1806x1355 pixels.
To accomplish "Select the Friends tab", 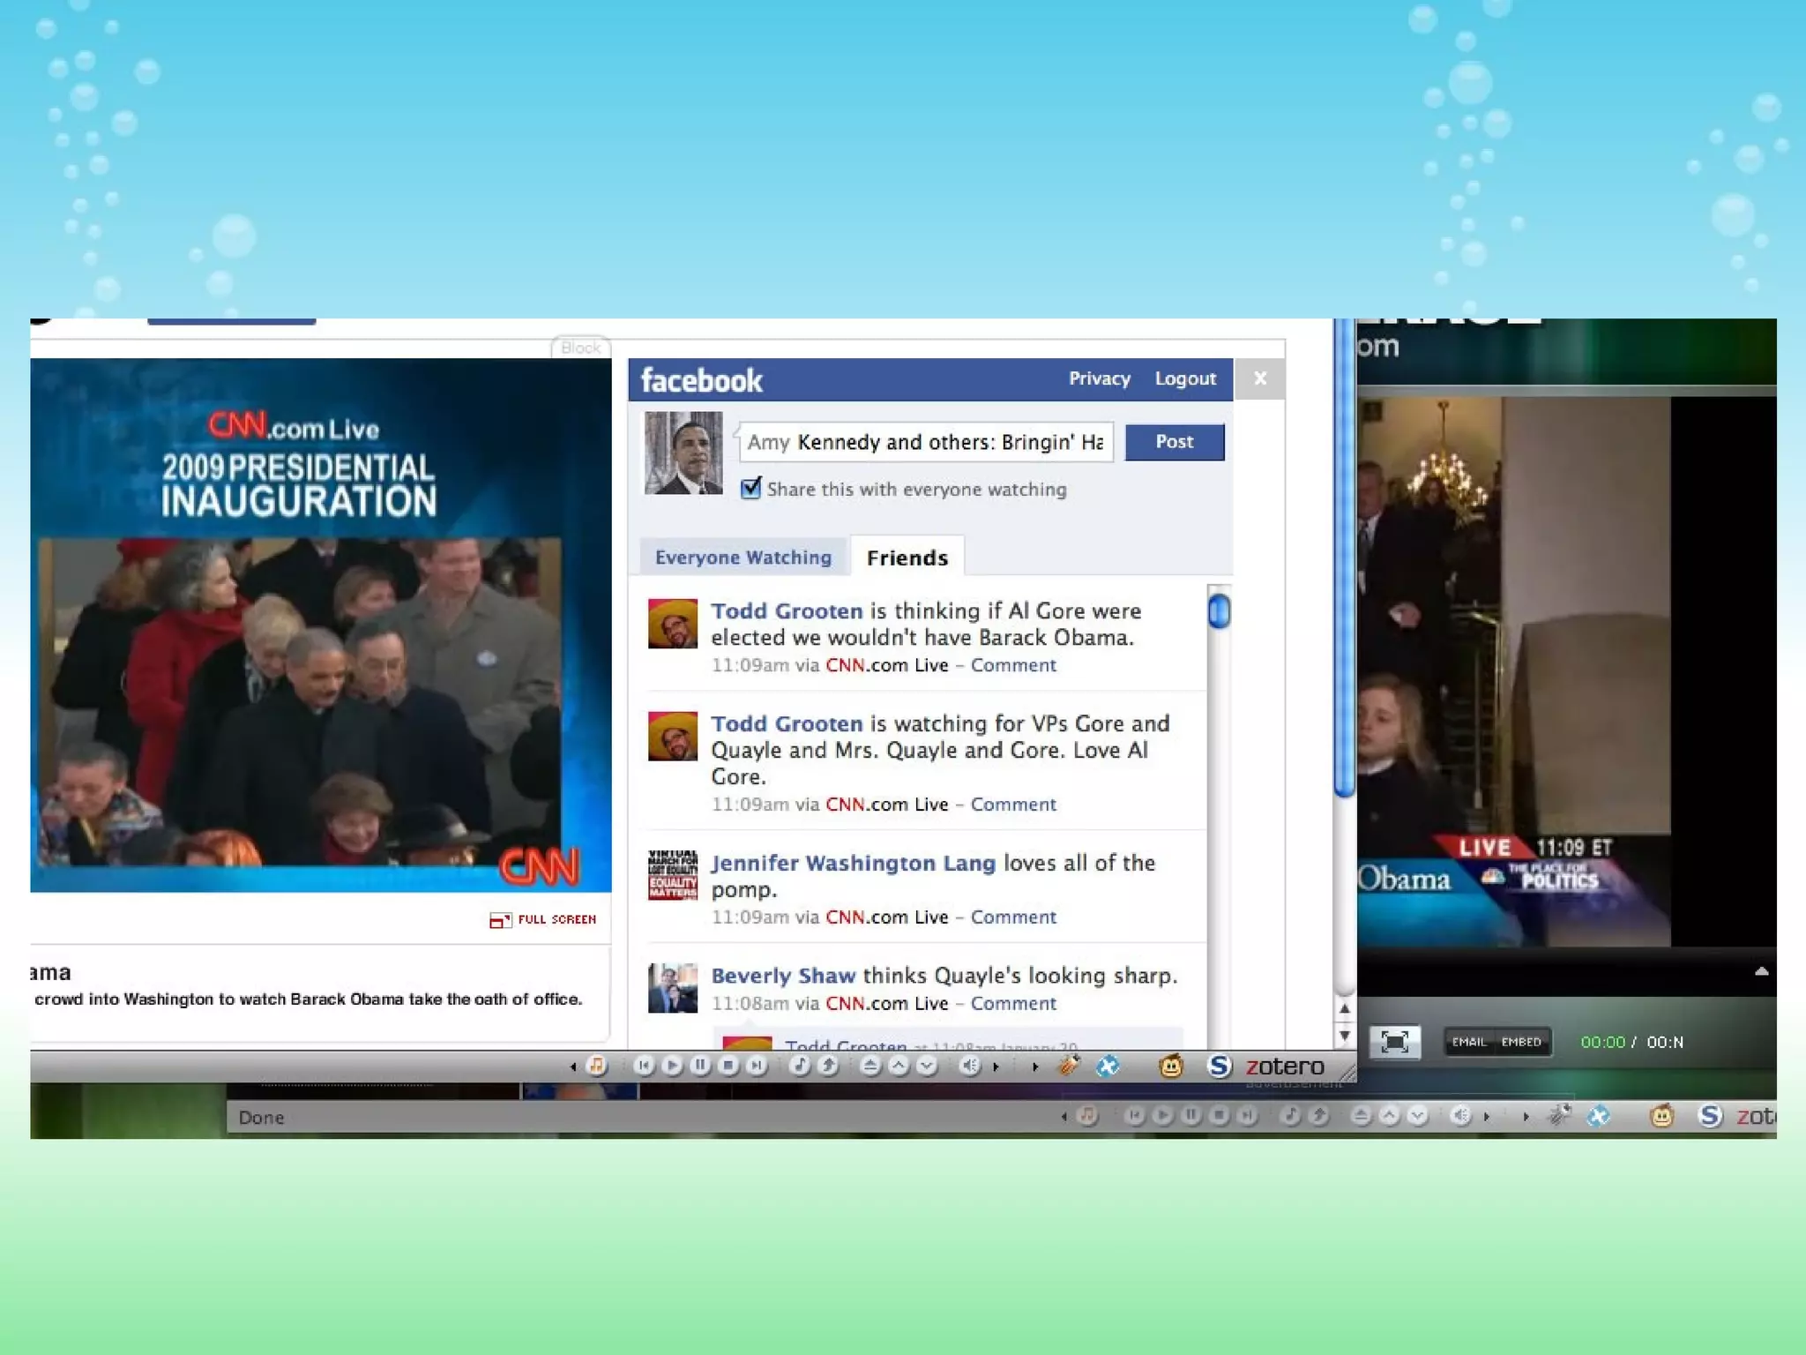I will coord(907,558).
